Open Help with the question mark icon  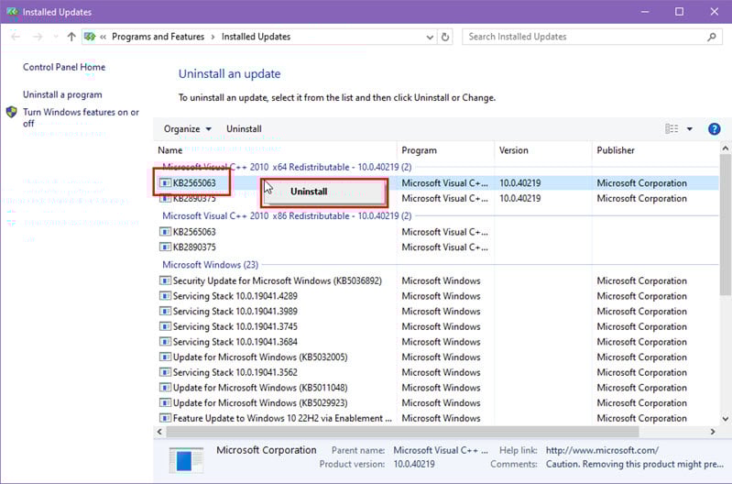(714, 129)
